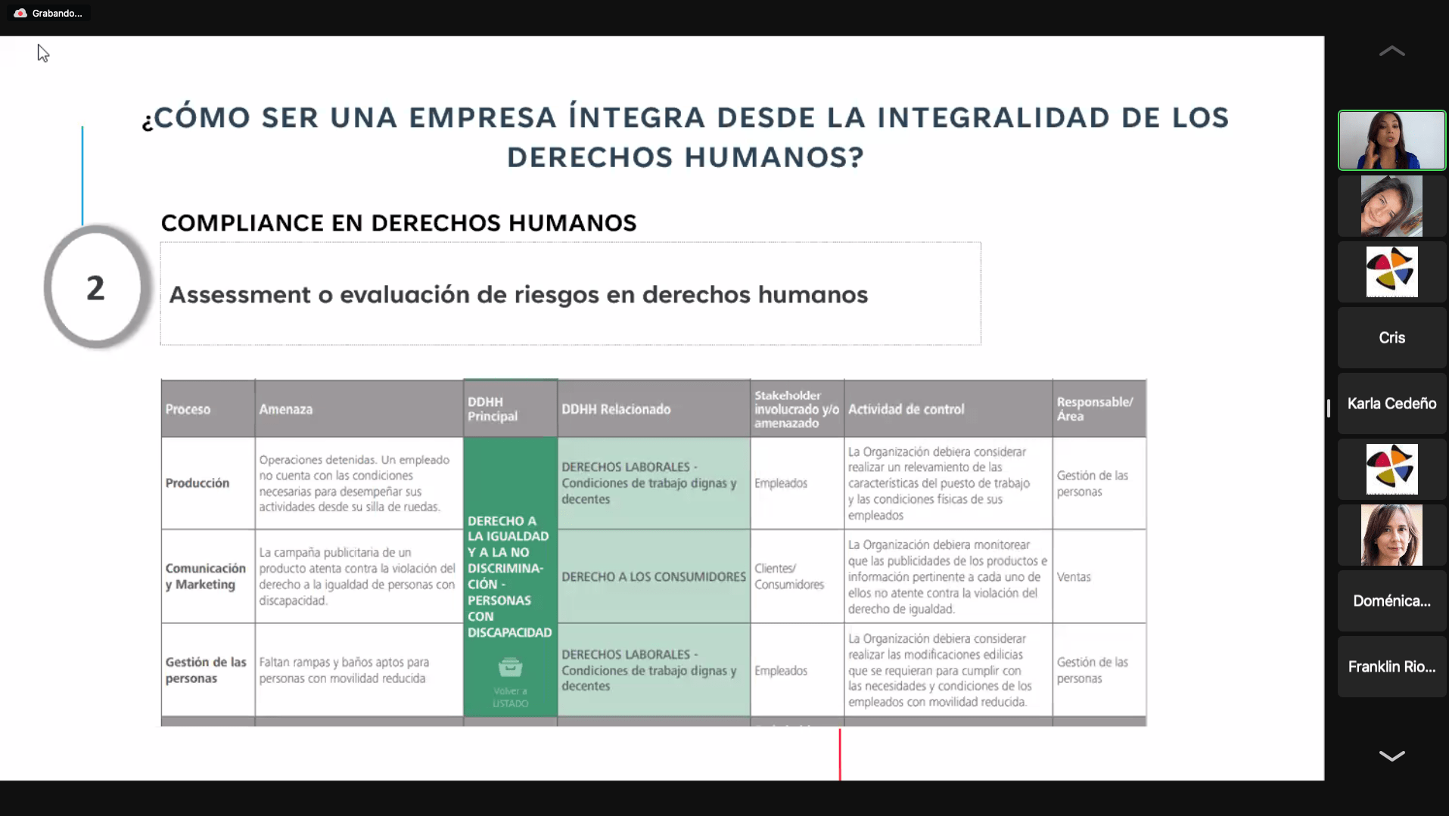Viewport: 1449px width, 816px height.
Task: Select the circled number 2 step badge
Action: point(95,288)
